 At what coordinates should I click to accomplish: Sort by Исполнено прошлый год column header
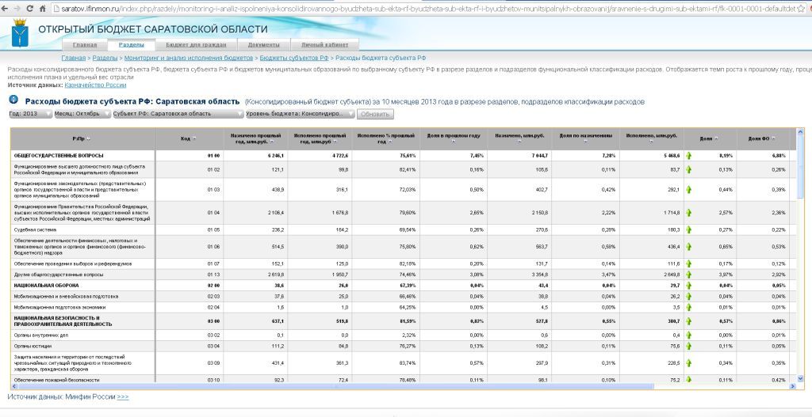[320, 138]
